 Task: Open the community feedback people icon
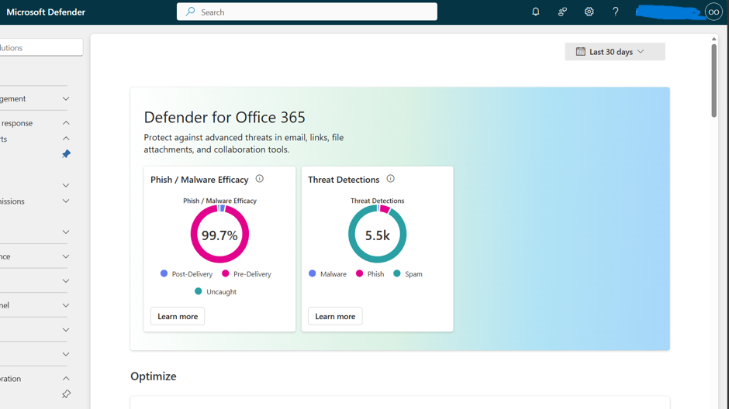coord(562,12)
